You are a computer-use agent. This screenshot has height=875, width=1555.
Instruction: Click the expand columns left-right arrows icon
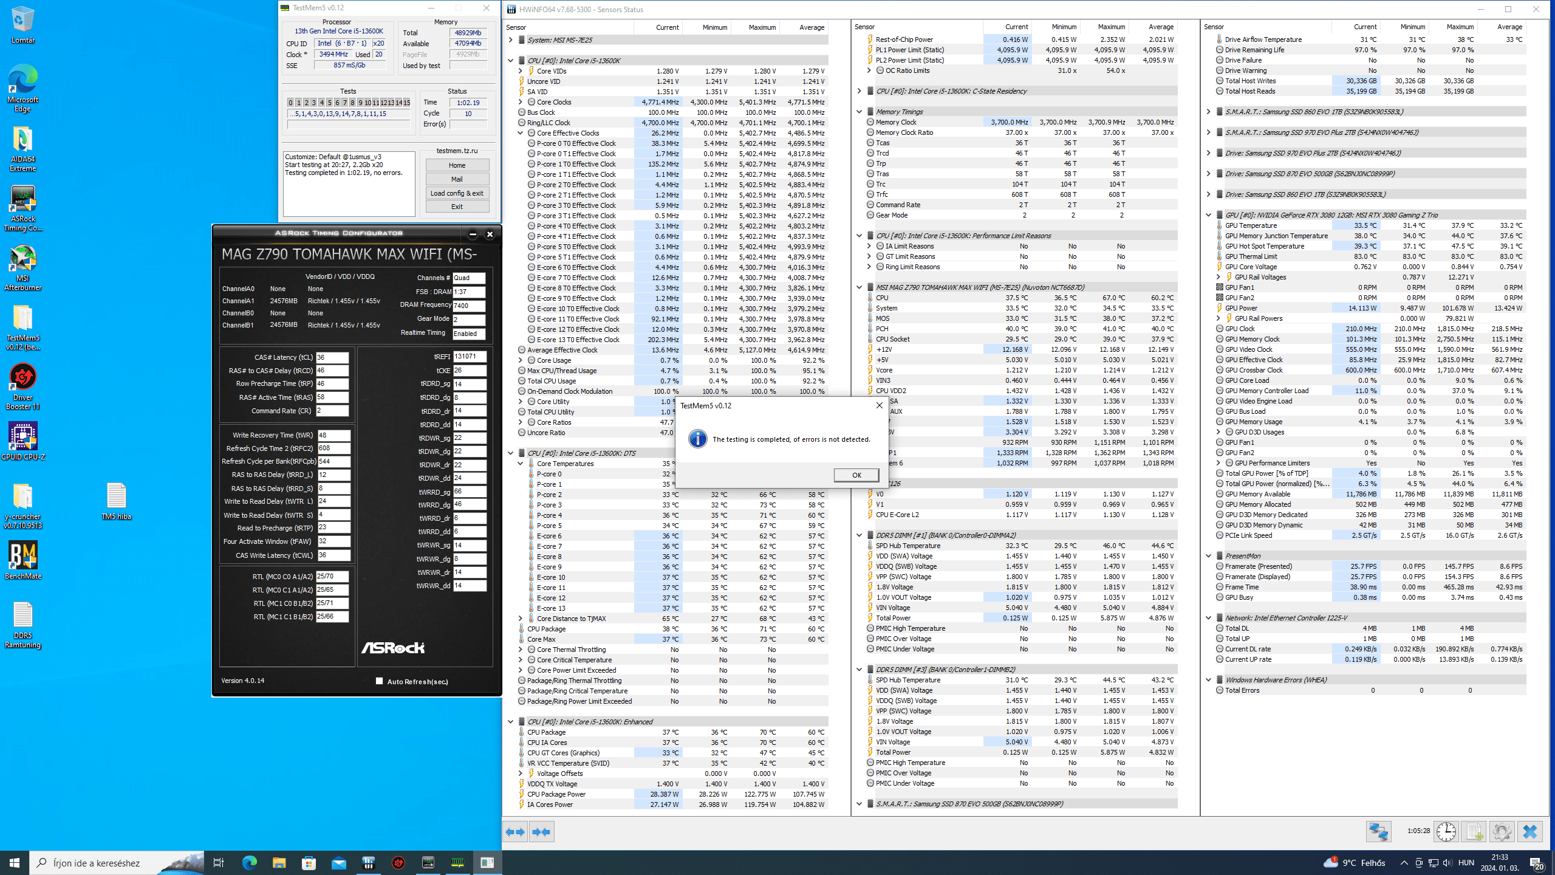point(515,832)
